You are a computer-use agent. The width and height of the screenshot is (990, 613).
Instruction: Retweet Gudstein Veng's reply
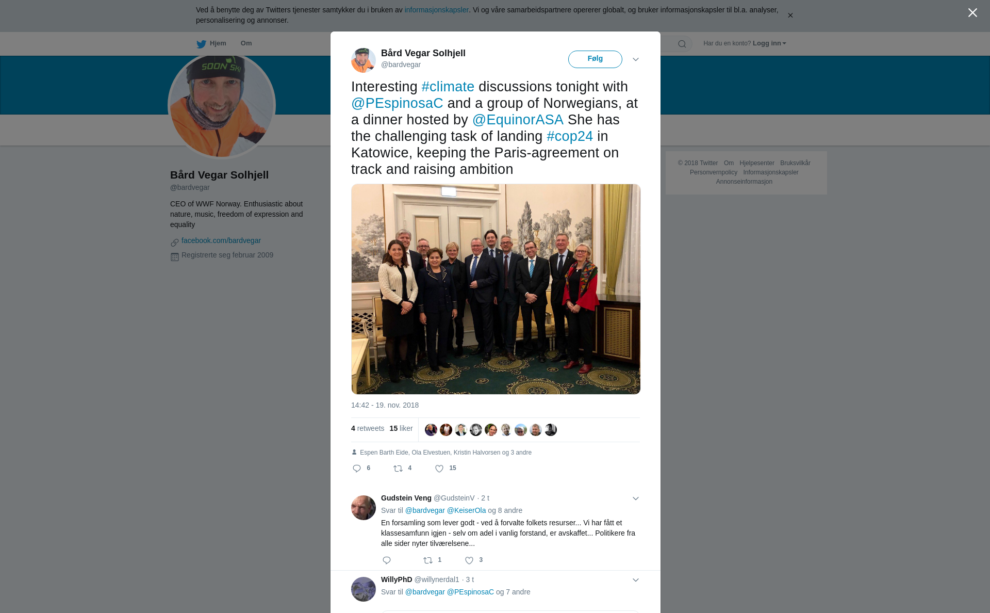click(x=428, y=560)
